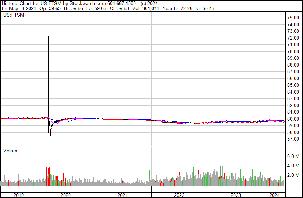Viewport: 303px width, 198px height.
Task: Click the 6.0 M volume axis label
Action: point(294,156)
